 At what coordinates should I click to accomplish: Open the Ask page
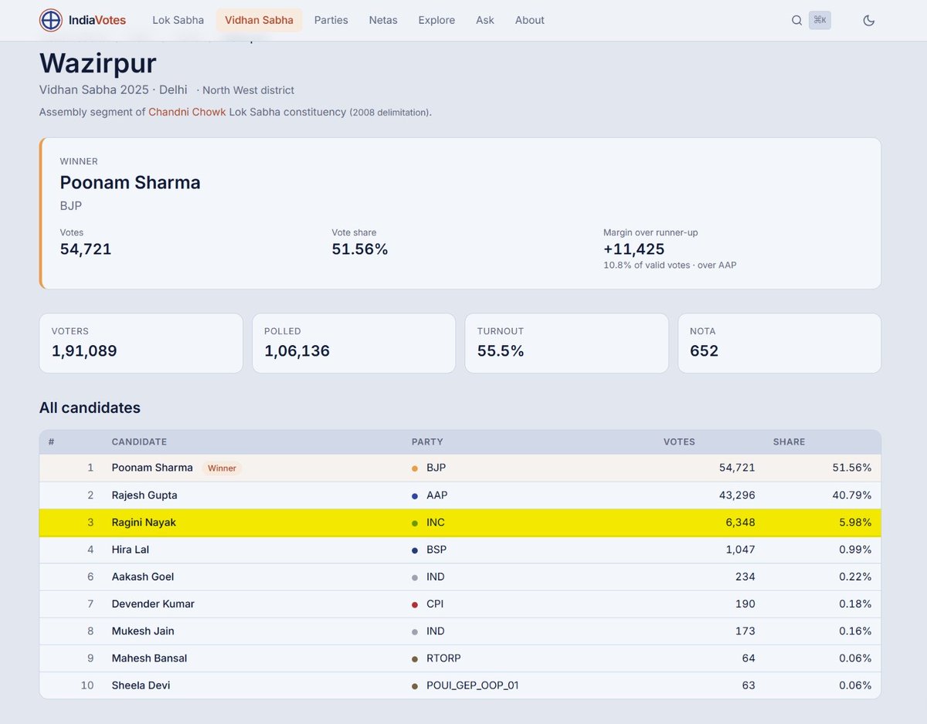485,20
